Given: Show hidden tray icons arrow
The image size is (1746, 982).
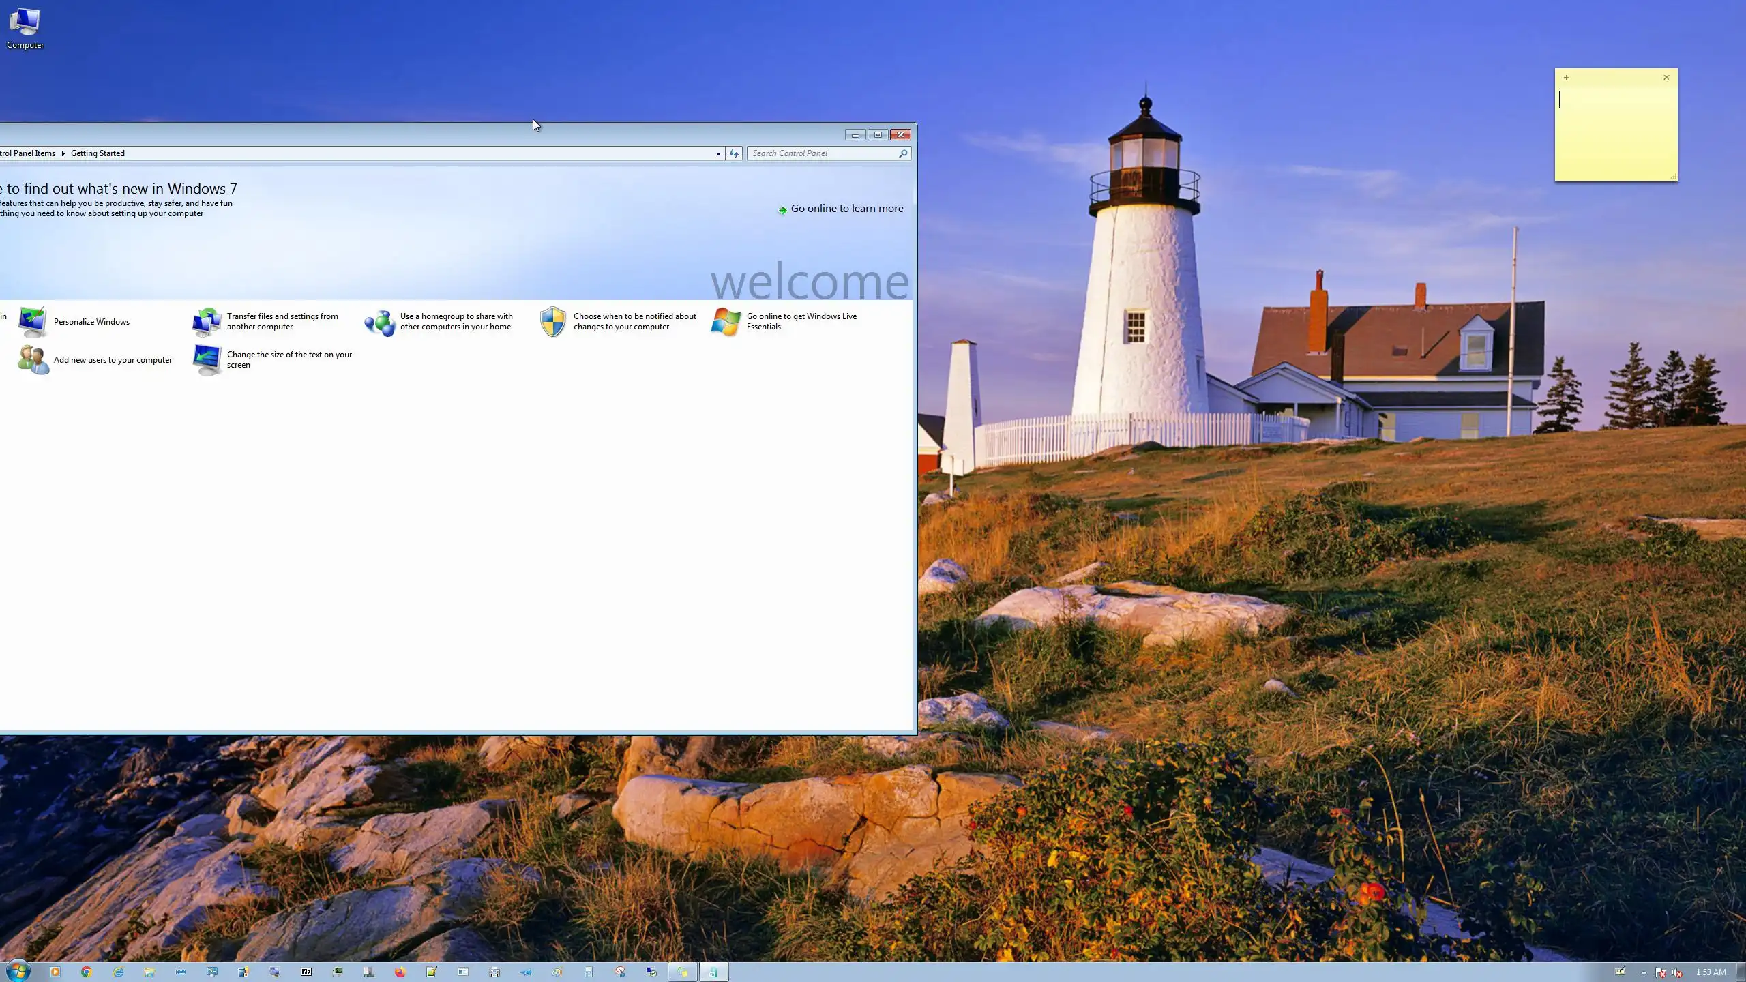Looking at the screenshot, I should pyautogui.click(x=1644, y=972).
